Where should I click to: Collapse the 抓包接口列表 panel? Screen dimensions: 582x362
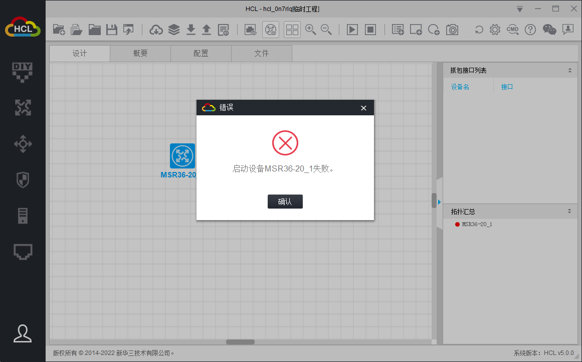coord(569,71)
